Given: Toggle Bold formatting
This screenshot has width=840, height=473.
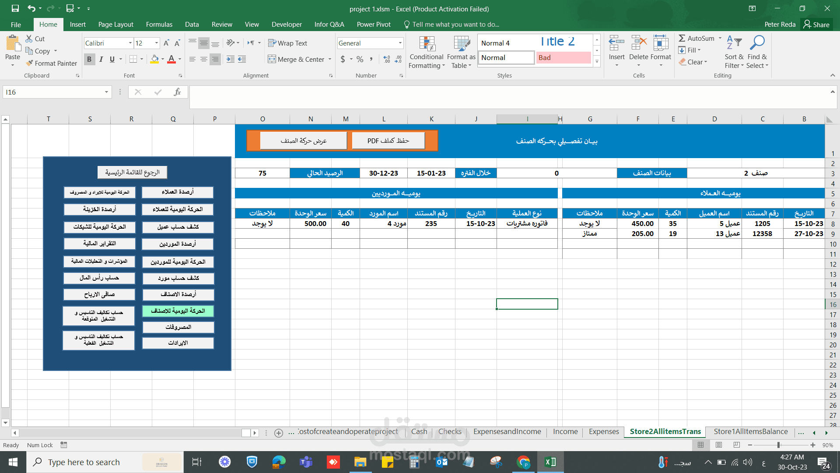Looking at the screenshot, I should (x=89, y=59).
